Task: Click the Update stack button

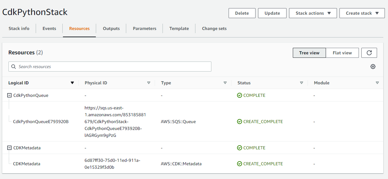Action: coord(272,13)
